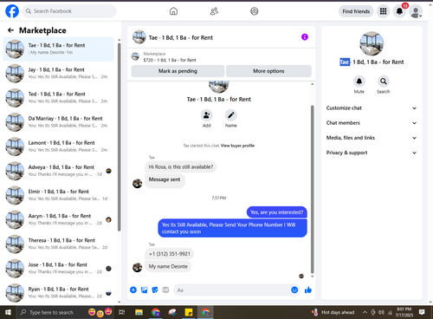Click Task View icon on taskbar
Screen dimensions: 433x319
point(122,312)
